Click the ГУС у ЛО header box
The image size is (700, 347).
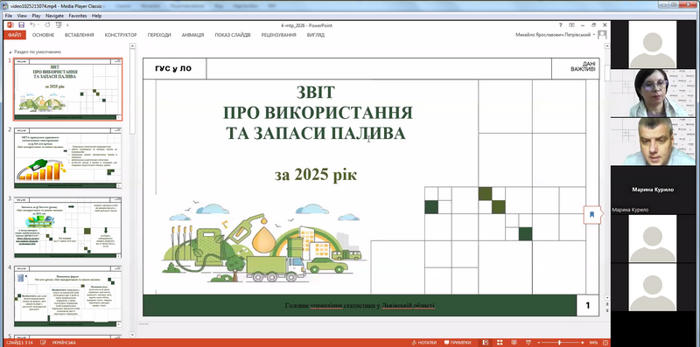click(173, 68)
